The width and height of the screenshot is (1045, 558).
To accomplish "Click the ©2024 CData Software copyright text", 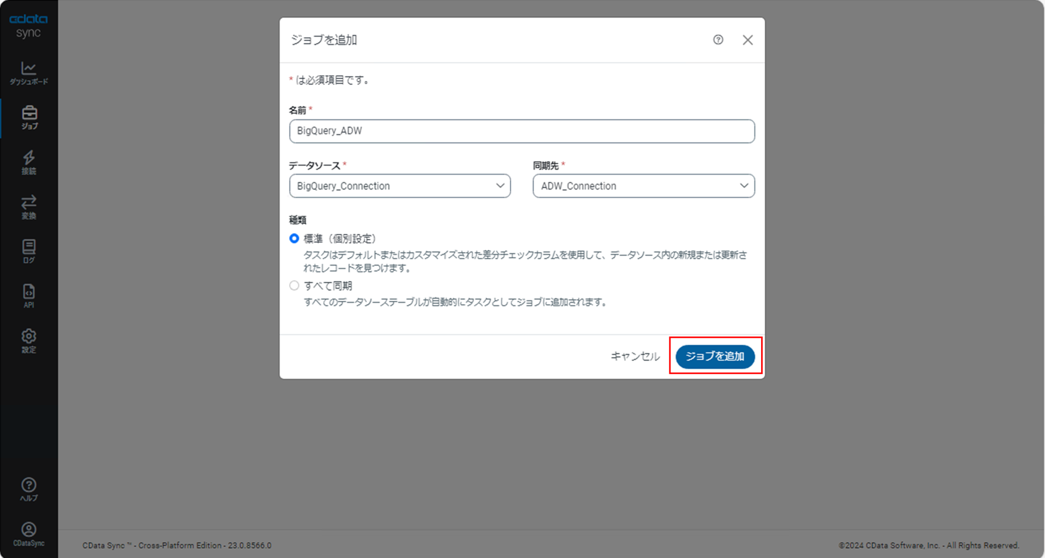I will coord(929,545).
